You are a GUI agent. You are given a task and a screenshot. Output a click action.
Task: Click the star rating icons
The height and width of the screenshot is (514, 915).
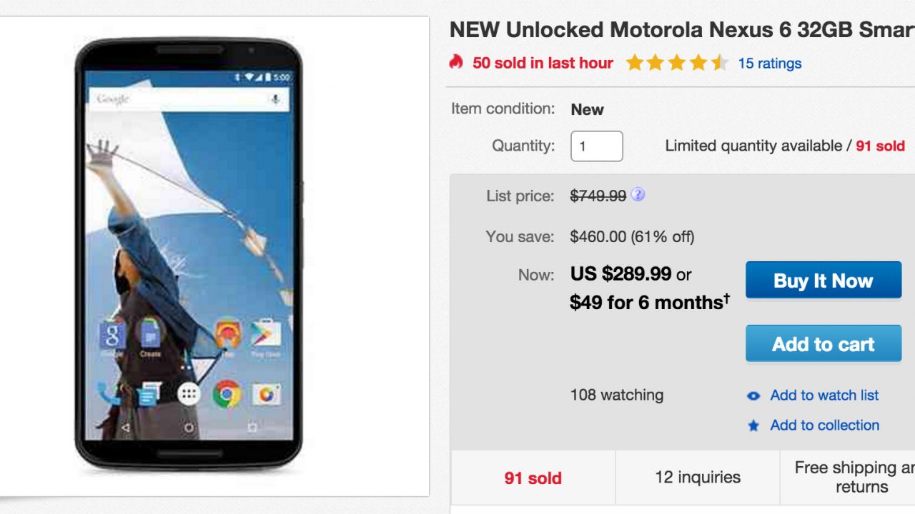click(x=676, y=64)
